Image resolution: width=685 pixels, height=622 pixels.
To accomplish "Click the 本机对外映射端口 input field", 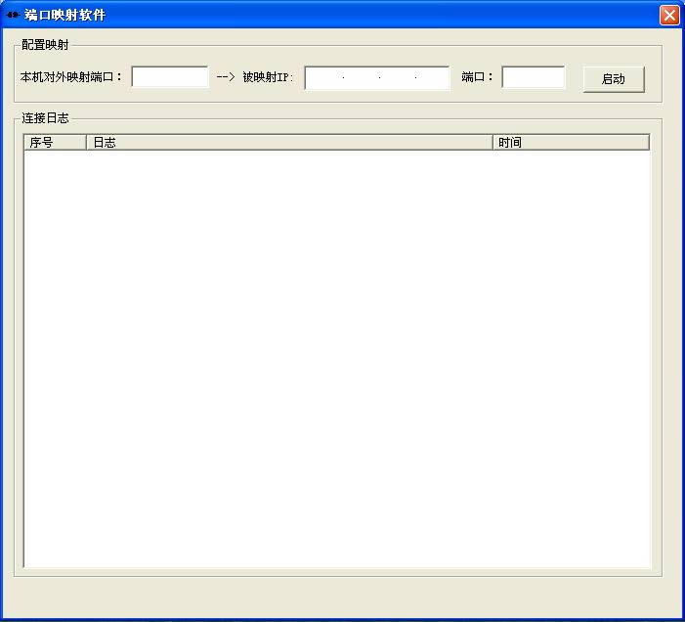I will coord(170,77).
